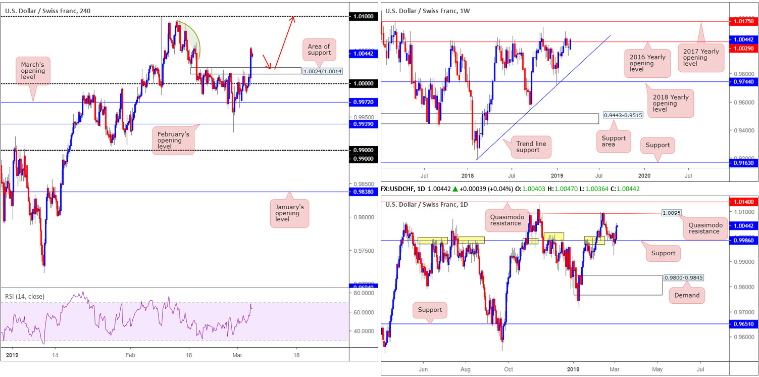Click 'Aug' on the daily chart time axis

coord(465,368)
